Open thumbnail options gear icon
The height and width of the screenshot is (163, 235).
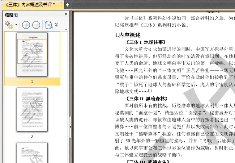9,25
